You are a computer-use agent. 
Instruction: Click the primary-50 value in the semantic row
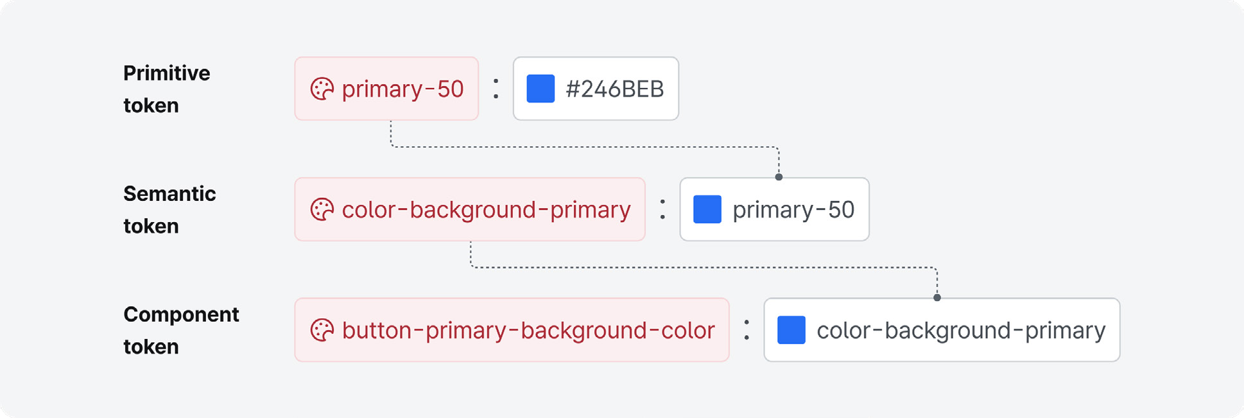[x=793, y=209]
